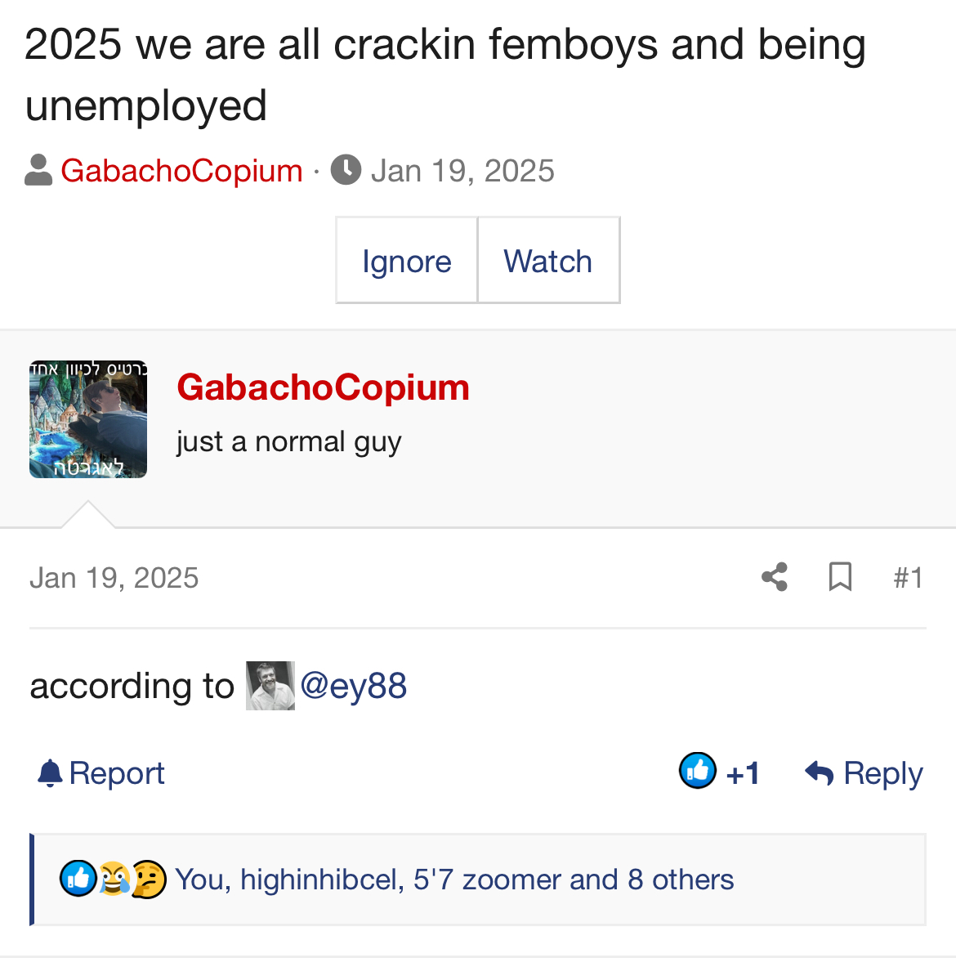Toggle Watch for this thread
Screen dimensions: 956x958
tap(548, 261)
